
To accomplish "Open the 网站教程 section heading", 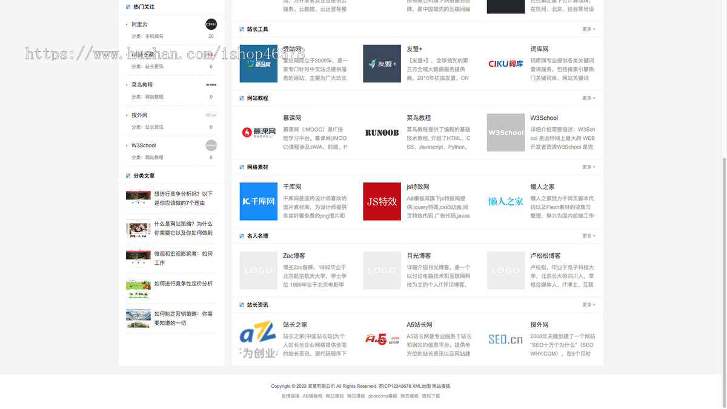I will tap(257, 98).
